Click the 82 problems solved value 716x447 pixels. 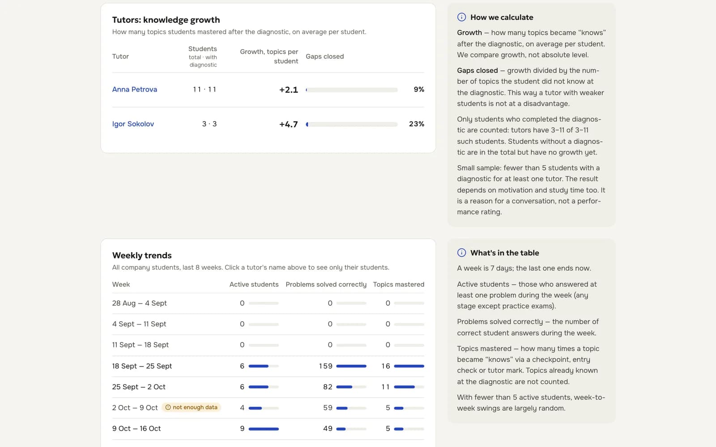click(328, 387)
